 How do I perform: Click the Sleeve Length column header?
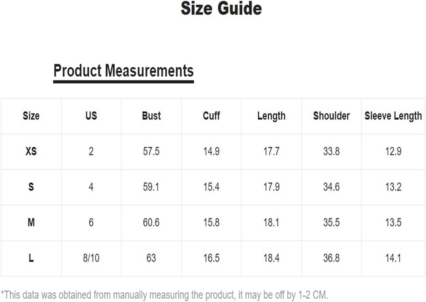click(393, 116)
